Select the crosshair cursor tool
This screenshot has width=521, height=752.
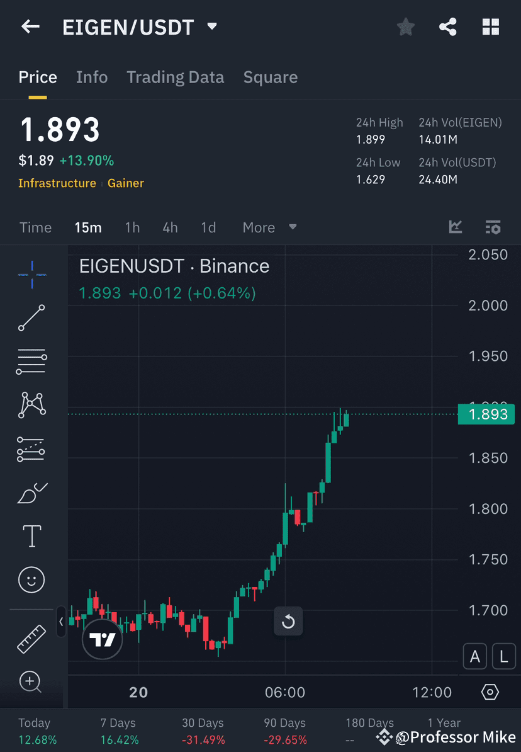point(31,275)
